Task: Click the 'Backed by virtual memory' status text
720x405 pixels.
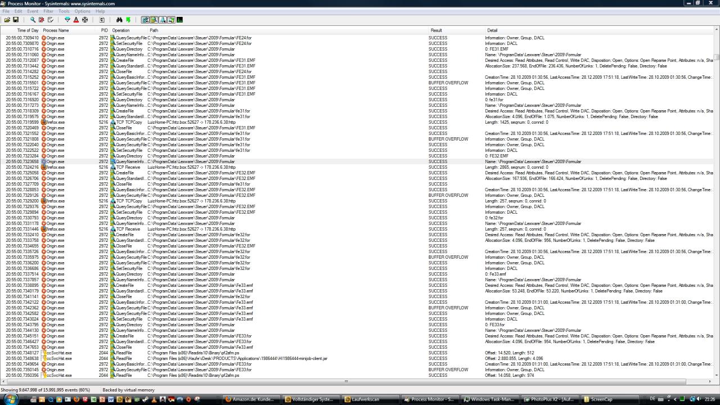Action: [128, 390]
